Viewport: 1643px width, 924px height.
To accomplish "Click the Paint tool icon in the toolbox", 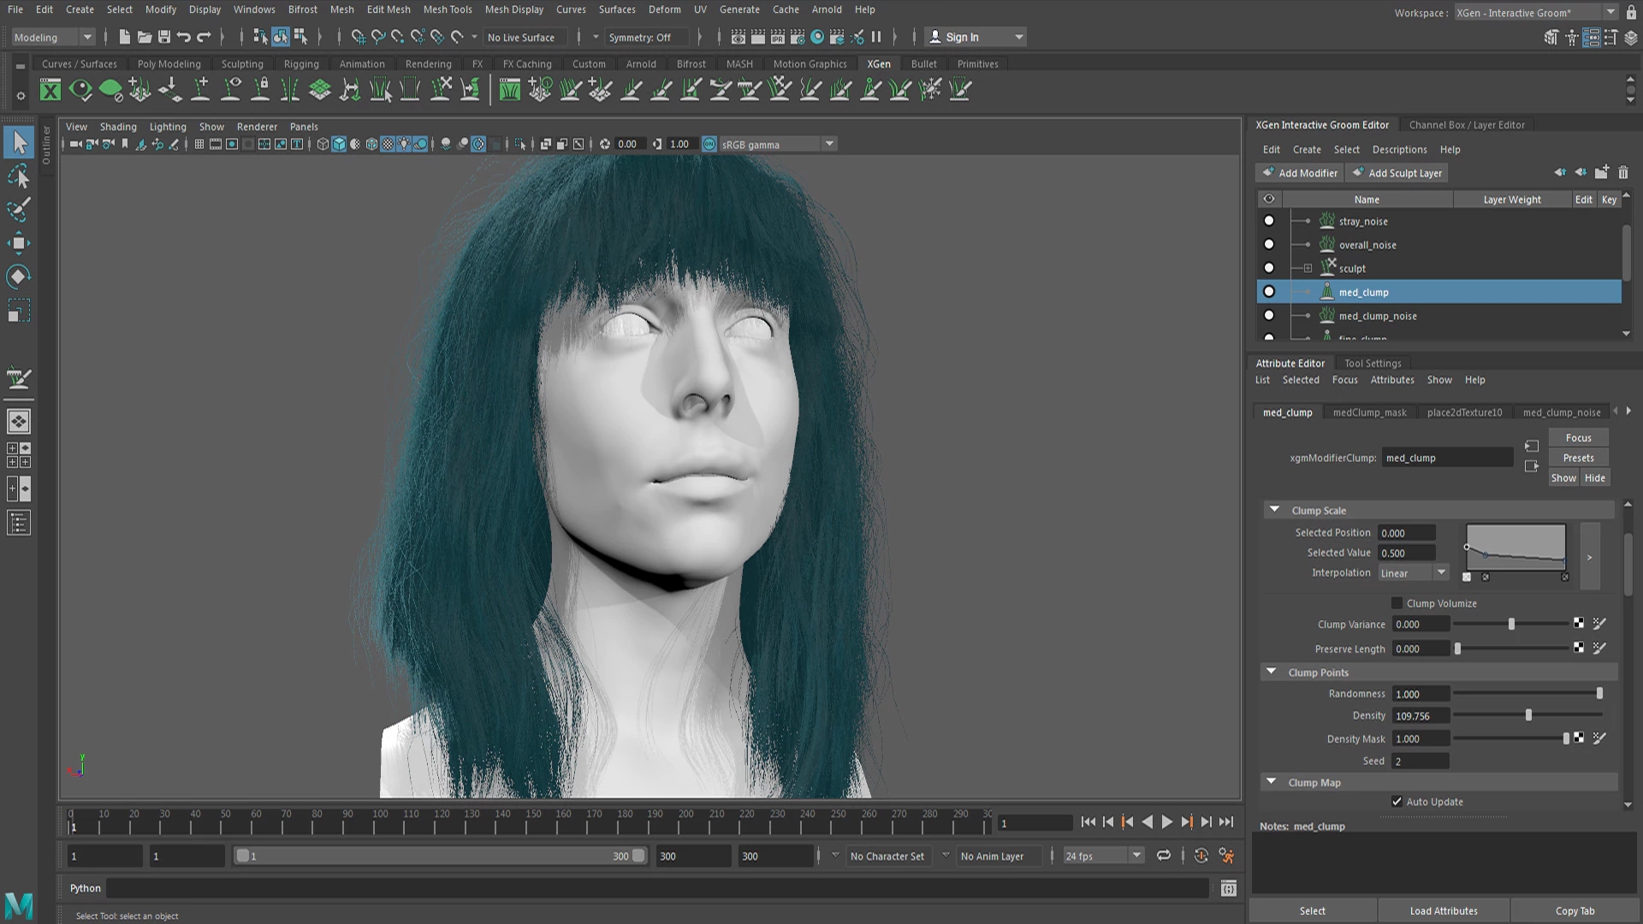I will click(19, 210).
